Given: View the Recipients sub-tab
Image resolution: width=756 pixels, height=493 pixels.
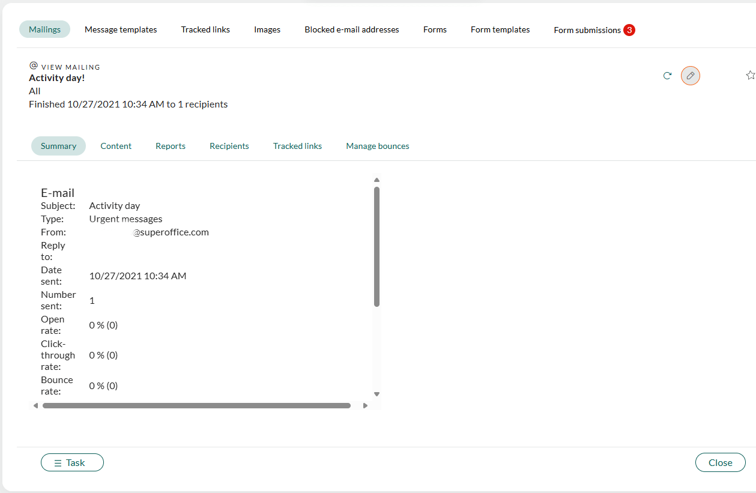Looking at the screenshot, I should tap(229, 146).
